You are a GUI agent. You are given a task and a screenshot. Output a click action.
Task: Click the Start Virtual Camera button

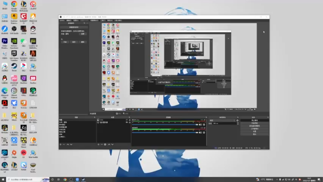[x=255, y=126]
